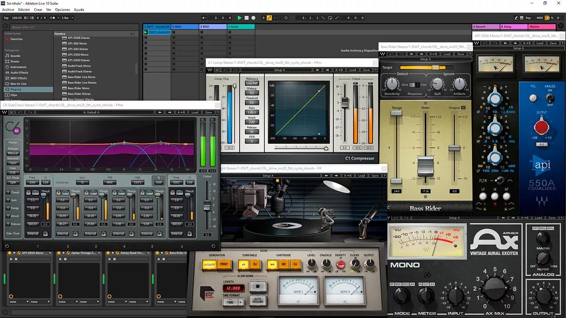Select the 2 MIDI track header
566x318 pixels.
(184, 27)
